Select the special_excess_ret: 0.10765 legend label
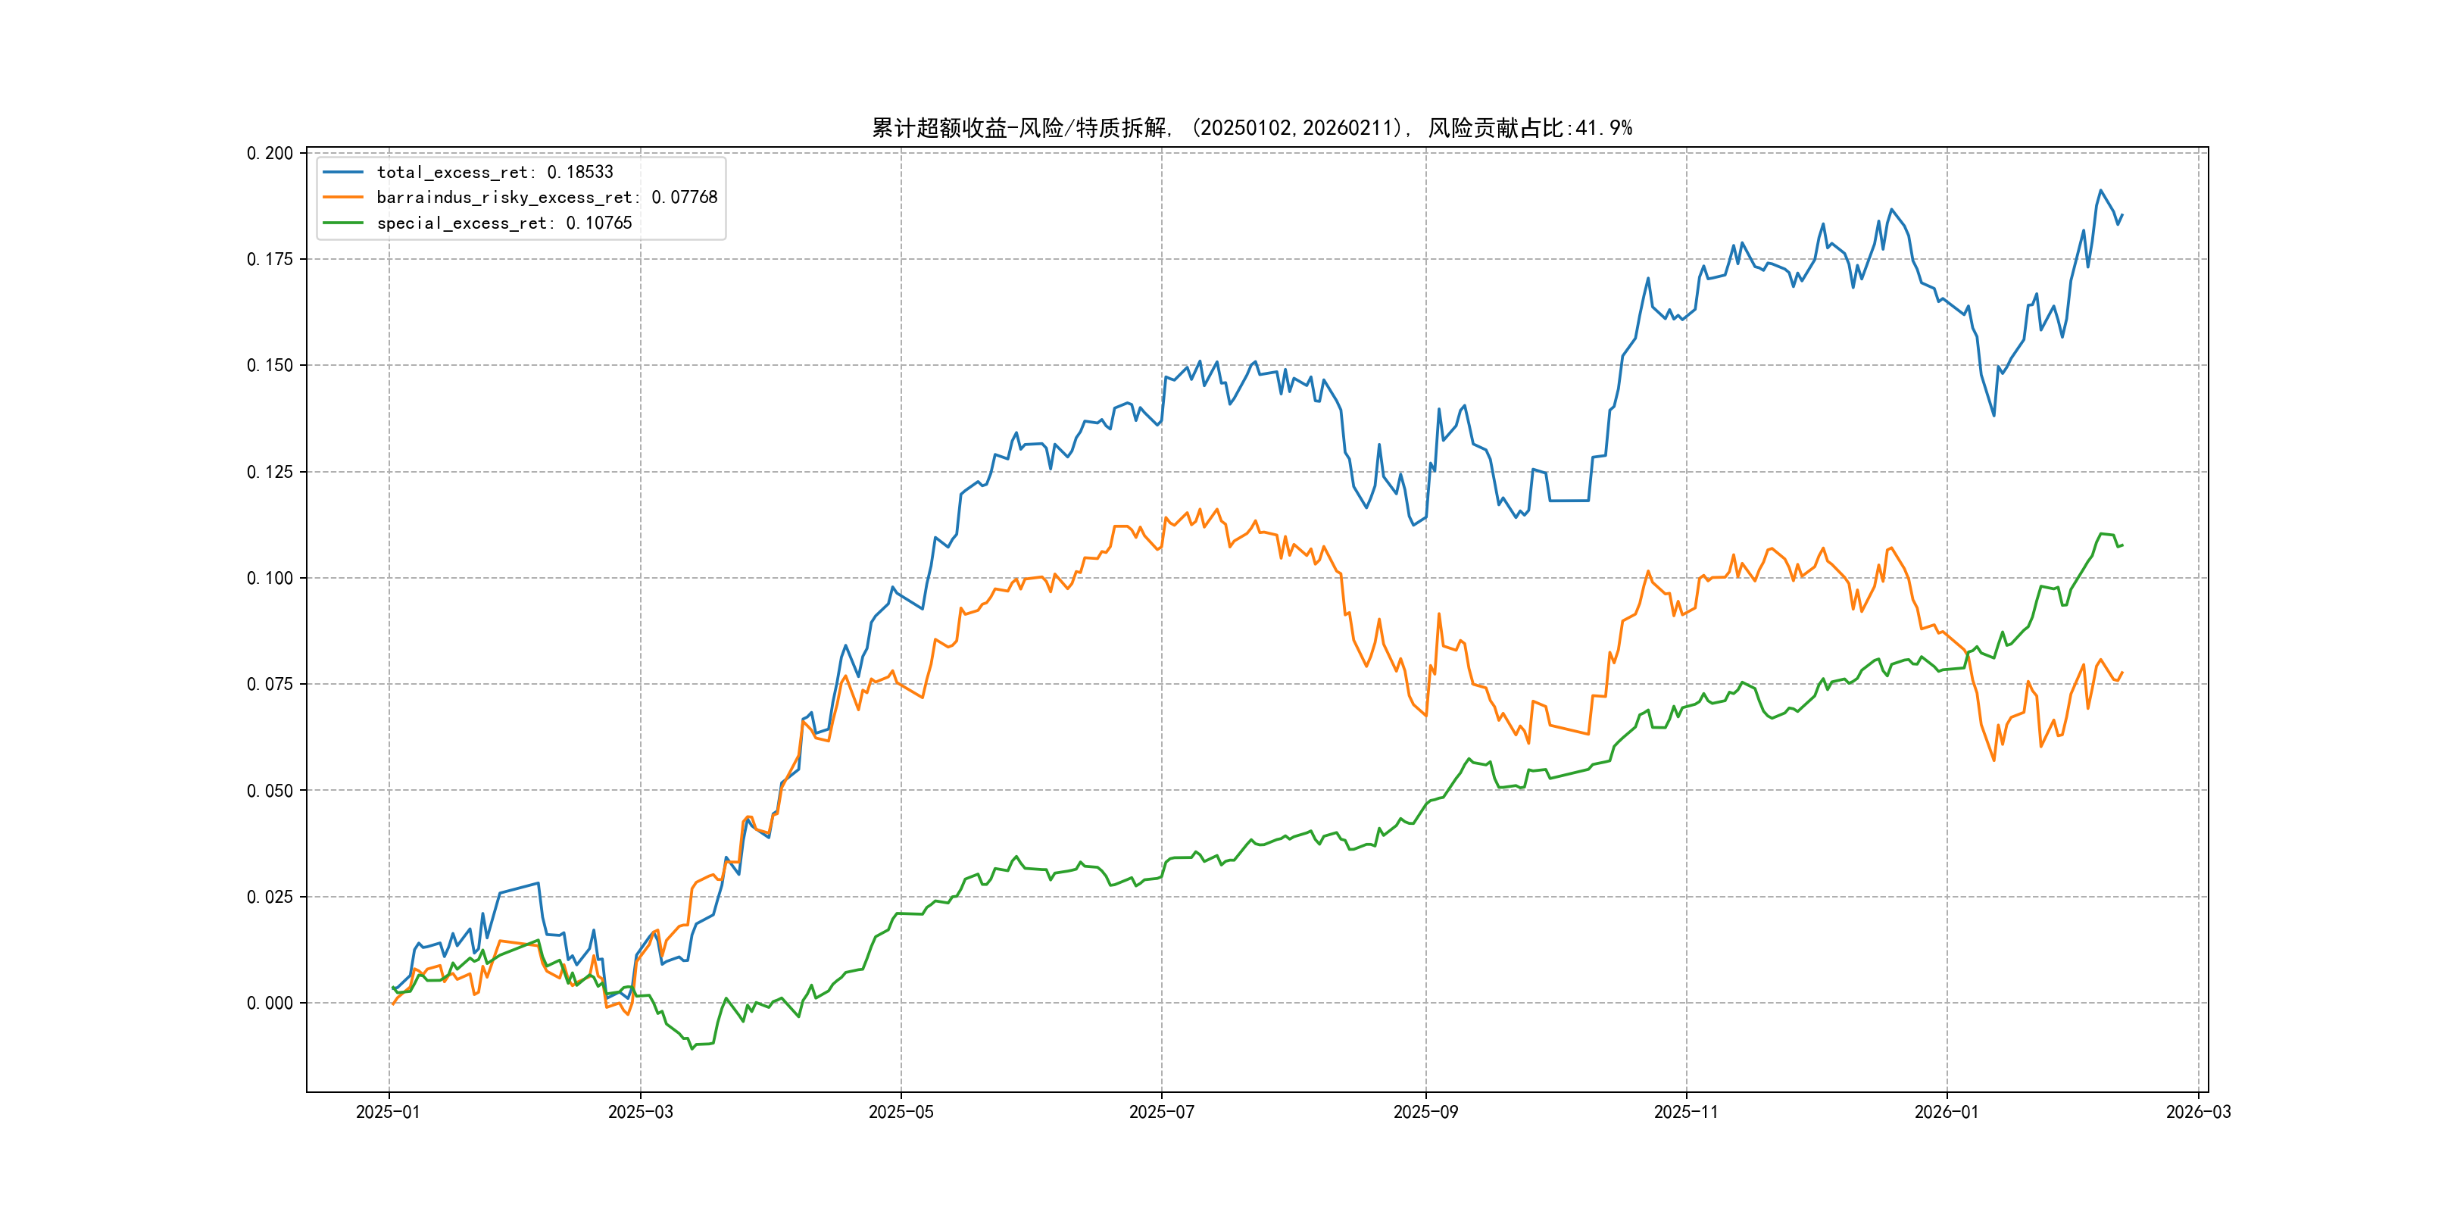 pos(504,223)
